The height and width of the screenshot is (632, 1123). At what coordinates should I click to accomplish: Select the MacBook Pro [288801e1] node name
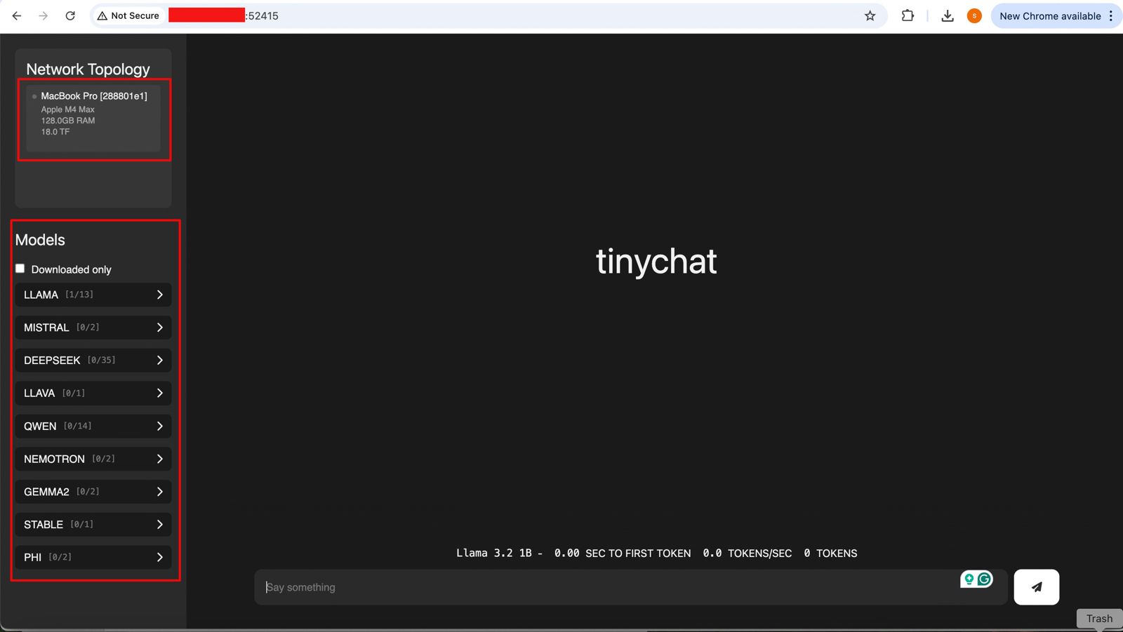(94, 96)
